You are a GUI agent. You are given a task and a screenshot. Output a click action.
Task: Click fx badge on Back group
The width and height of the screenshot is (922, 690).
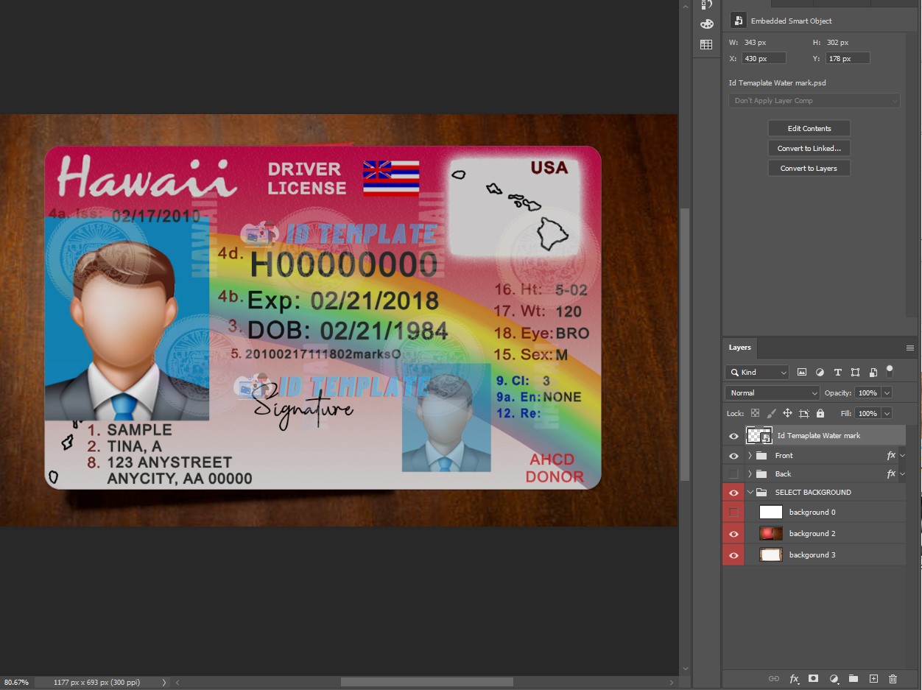point(891,474)
